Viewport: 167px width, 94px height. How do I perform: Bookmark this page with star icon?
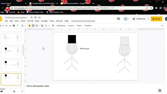point(151,8)
